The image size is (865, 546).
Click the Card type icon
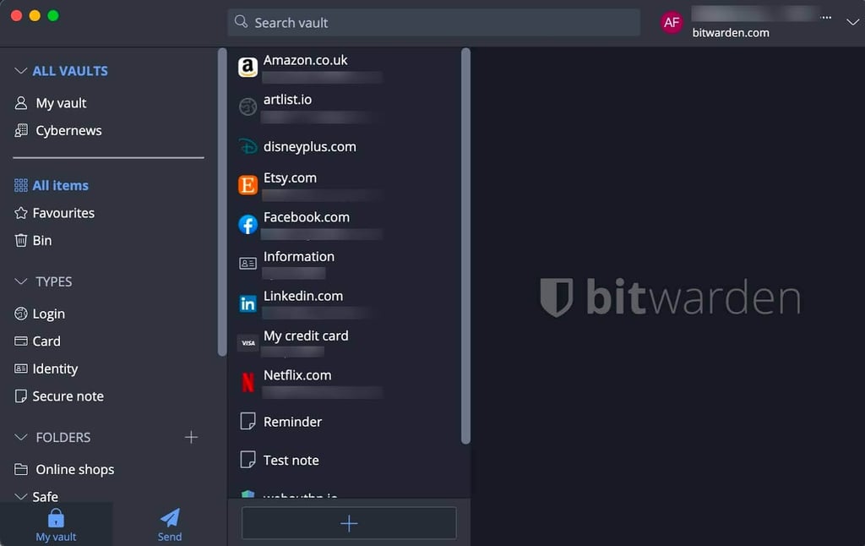tap(21, 341)
